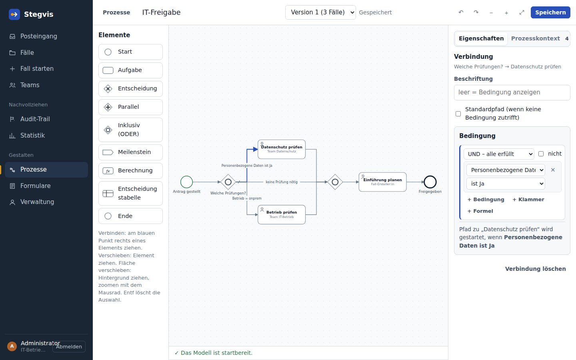The width and height of the screenshot is (576, 360).
Task: Go to Audit-Trail in the sidebar
Action: tap(46, 119)
